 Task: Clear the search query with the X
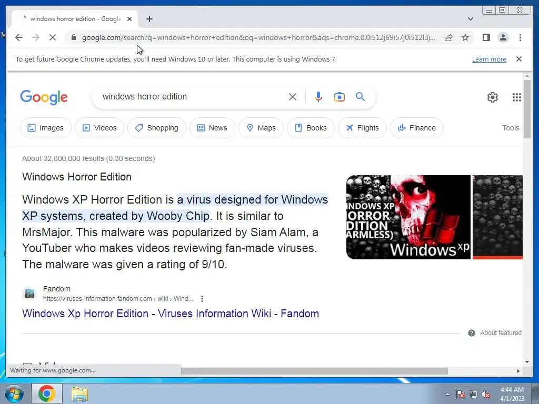point(293,97)
